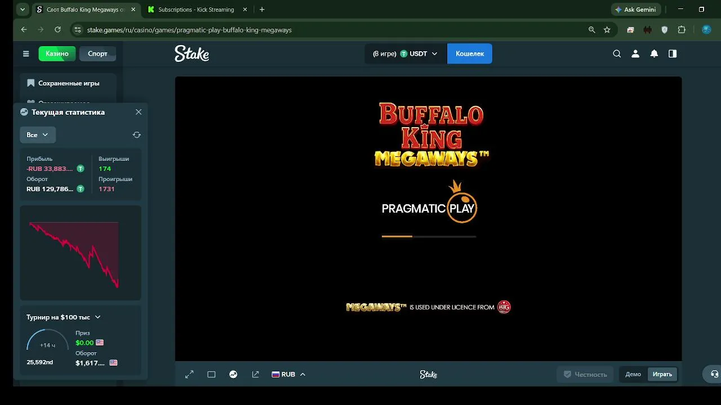Open the browser zoom indicator

pos(591,30)
